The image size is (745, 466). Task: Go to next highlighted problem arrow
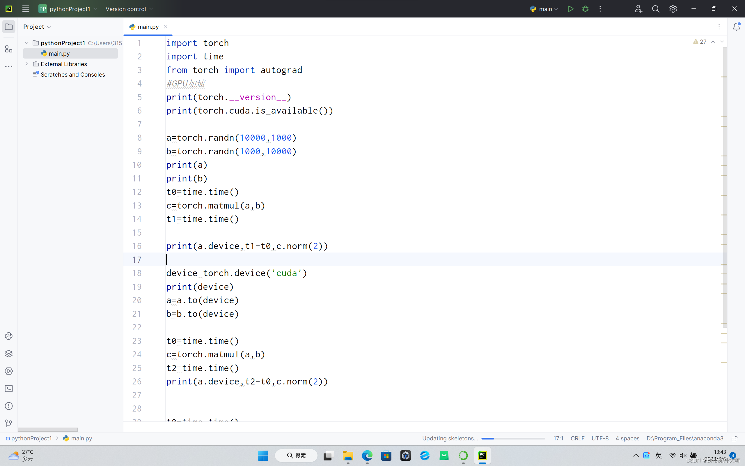tap(722, 42)
